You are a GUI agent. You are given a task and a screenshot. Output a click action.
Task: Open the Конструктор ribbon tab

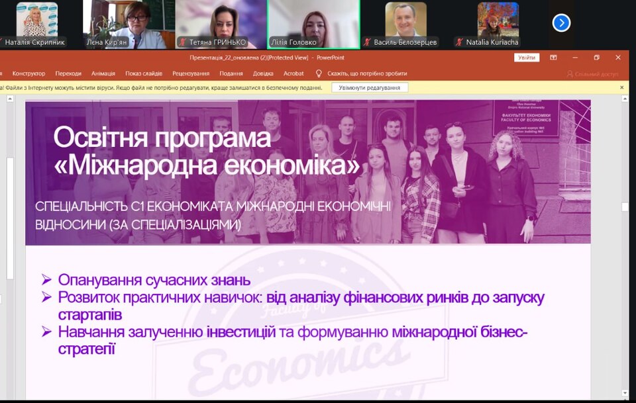pyautogui.click(x=28, y=73)
